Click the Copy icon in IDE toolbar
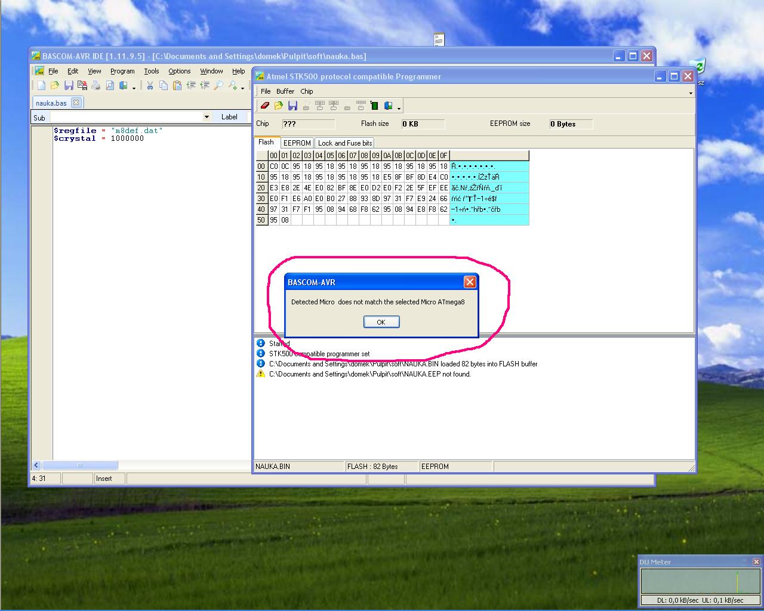This screenshot has height=611, width=764. pos(164,86)
